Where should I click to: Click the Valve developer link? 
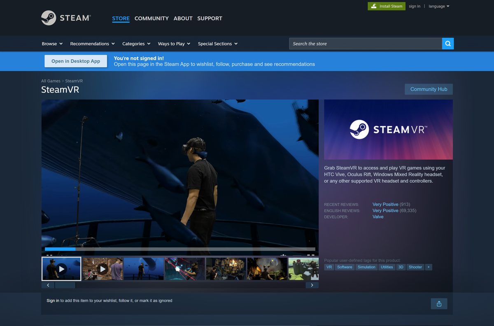(x=378, y=217)
